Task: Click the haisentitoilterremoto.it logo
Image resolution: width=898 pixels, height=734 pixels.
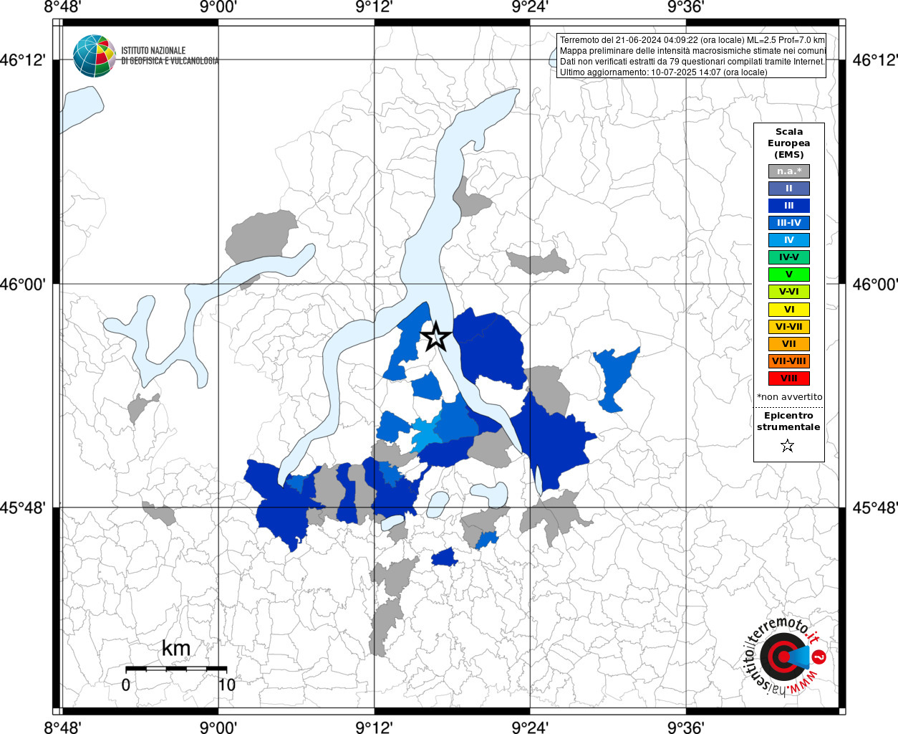Action: pyautogui.click(x=786, y=657)
